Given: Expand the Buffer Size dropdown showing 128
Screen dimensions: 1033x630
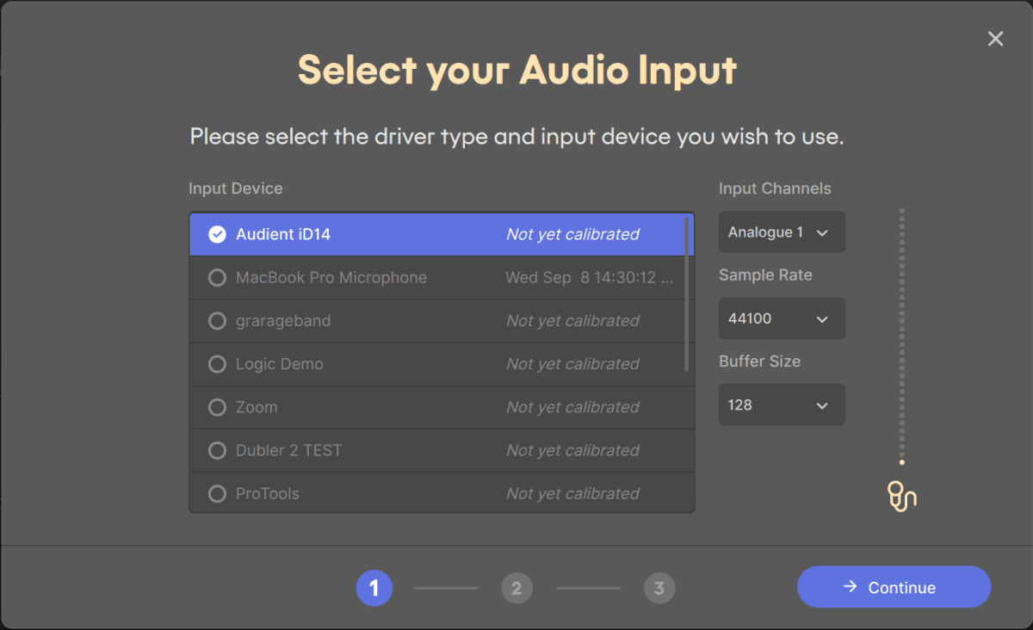Looking at the screenshot, I should [782, 405].
